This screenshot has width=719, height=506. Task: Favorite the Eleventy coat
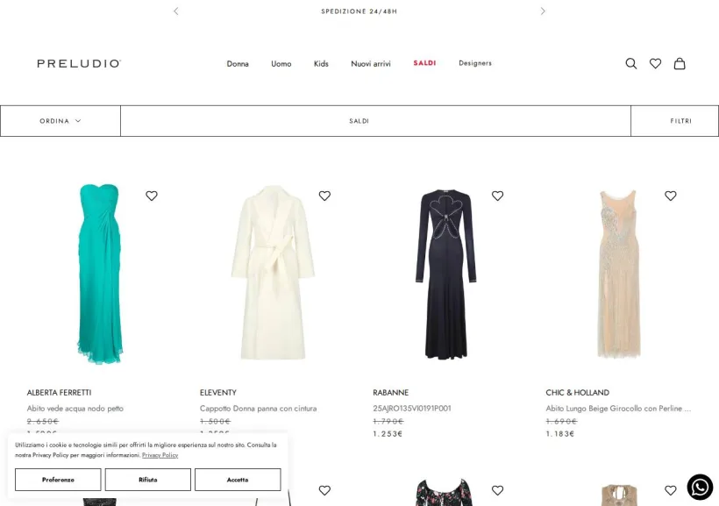[x=324, y=196]
